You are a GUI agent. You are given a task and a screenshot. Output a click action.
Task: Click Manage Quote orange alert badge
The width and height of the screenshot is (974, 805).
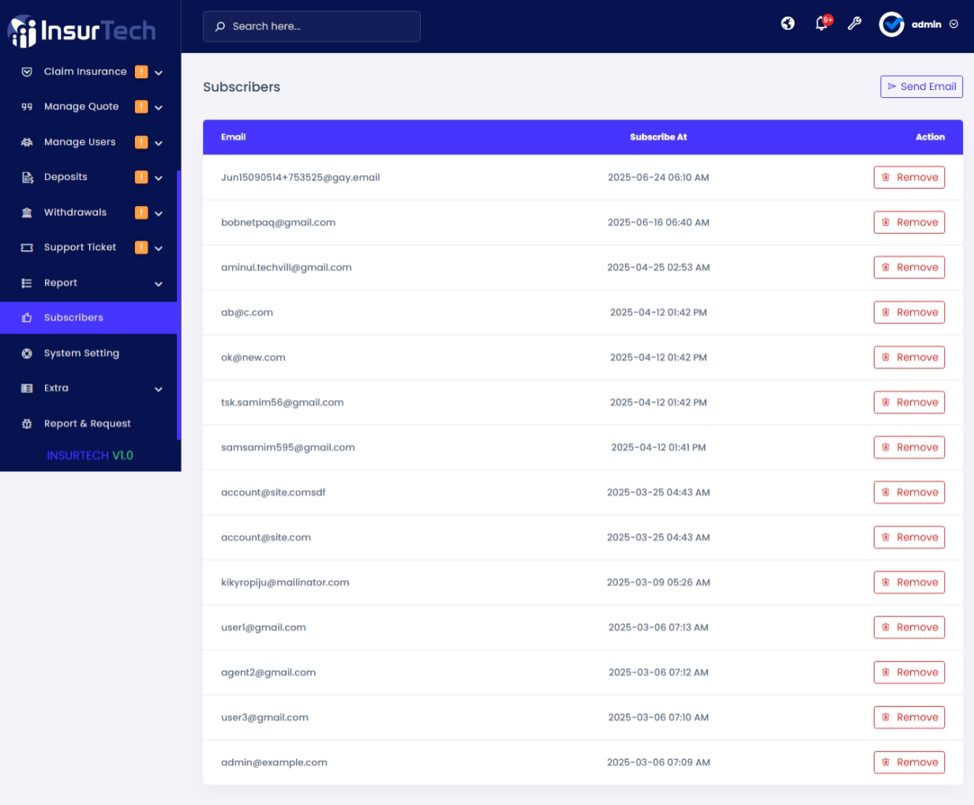pyautogui.click(x=141, y=107)
